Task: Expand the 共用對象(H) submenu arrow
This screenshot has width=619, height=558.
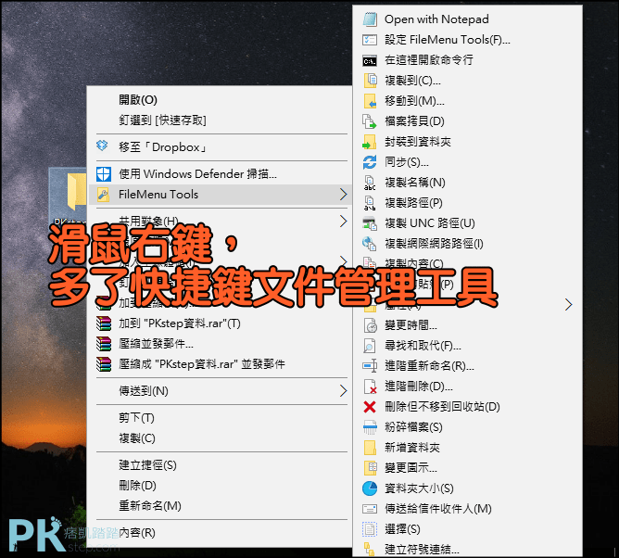Action: tap(343, 222)
